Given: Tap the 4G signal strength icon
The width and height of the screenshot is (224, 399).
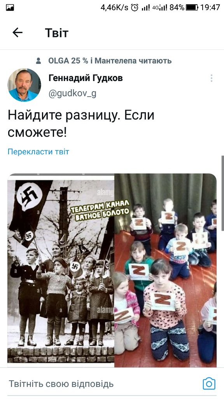Looking at the screenshot, I should 160,8.
